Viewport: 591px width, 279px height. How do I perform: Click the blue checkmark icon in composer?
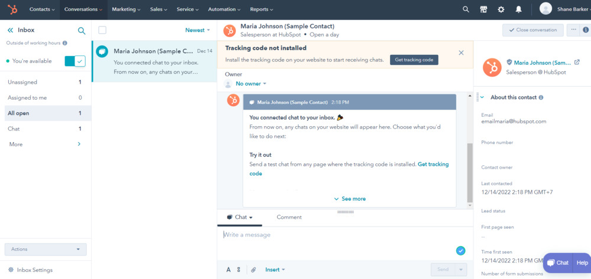[x=460, y=251]
